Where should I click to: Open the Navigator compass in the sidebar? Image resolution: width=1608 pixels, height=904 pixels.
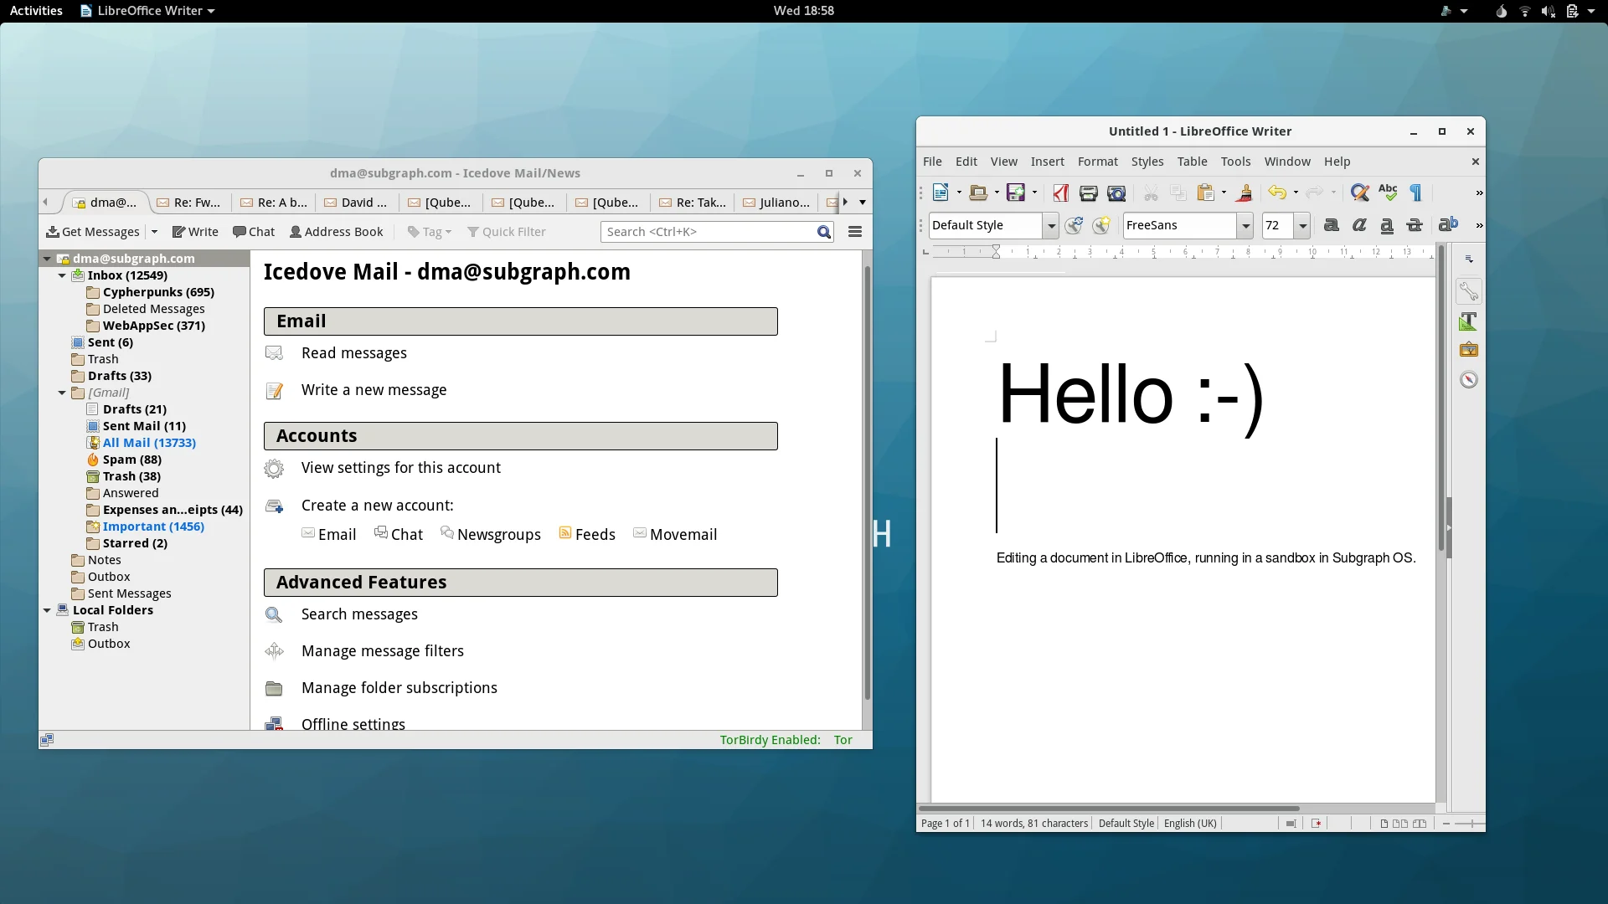(x=1468, y=380)
